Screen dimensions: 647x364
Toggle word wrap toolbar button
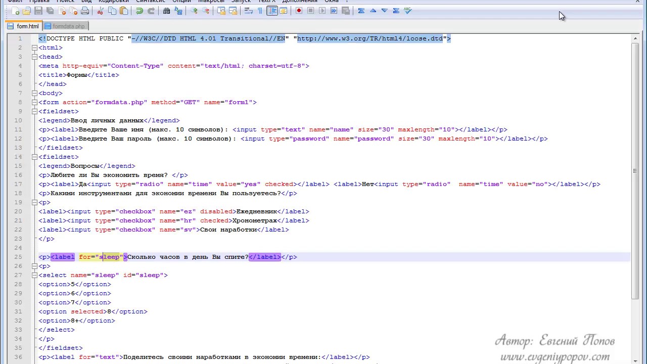[x=249, y=11]
